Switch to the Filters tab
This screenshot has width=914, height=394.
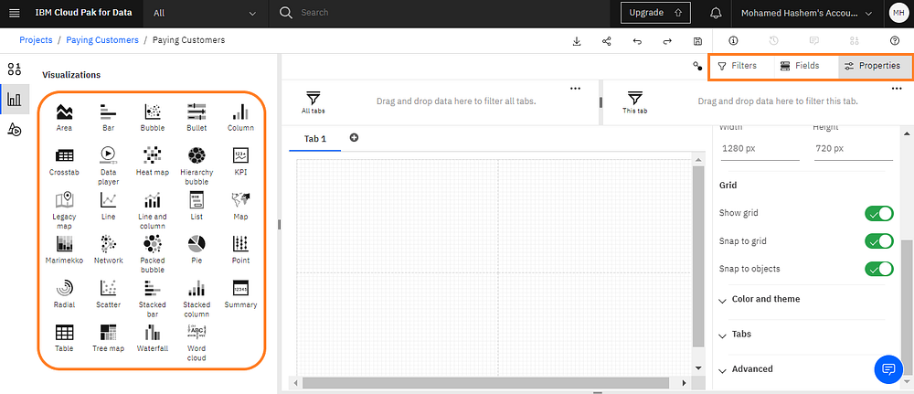[737, 66]
